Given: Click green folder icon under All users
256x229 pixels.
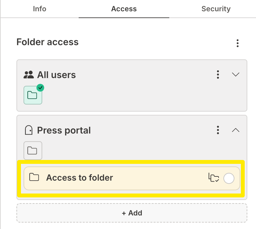Looking at the screenshot, I should coord(33,95).
